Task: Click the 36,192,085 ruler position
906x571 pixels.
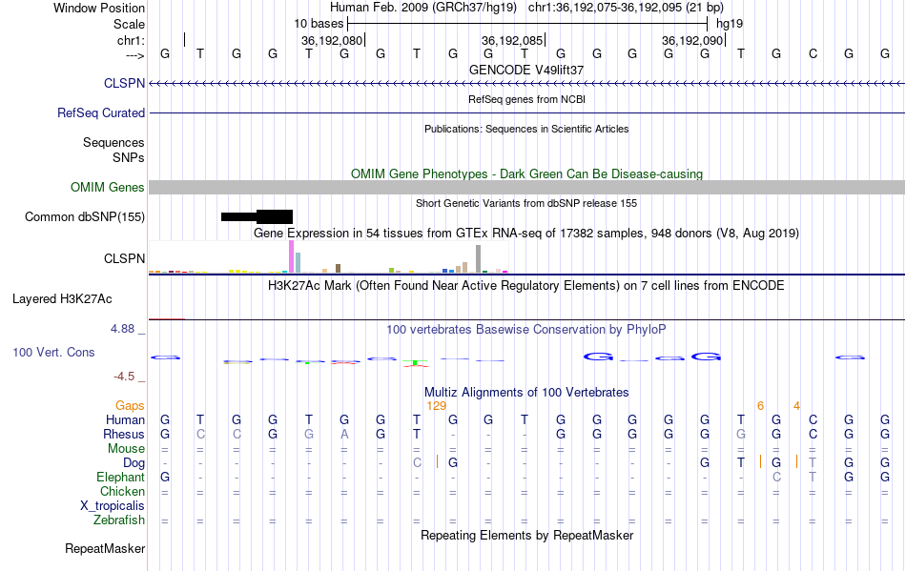Action: pyautogui.click(x=512, y=40)
